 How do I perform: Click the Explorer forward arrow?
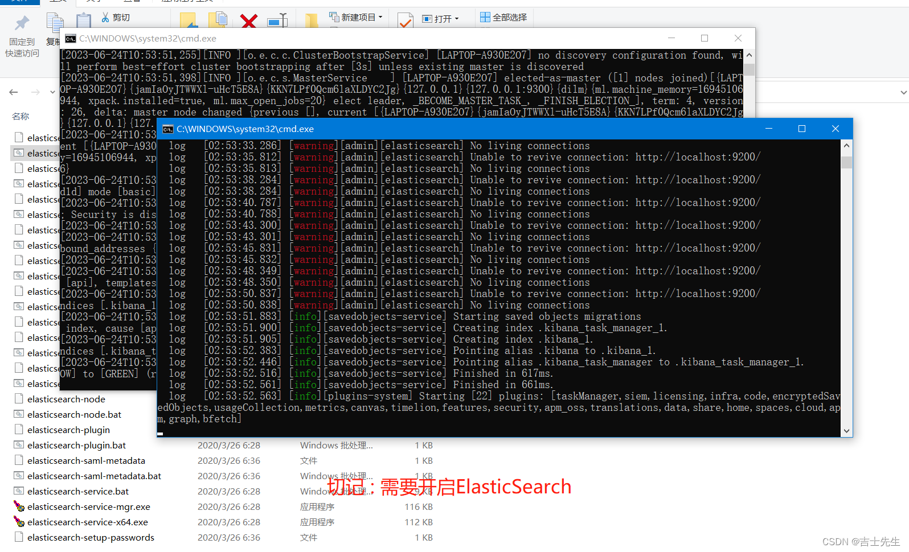(x=35, y=92)
